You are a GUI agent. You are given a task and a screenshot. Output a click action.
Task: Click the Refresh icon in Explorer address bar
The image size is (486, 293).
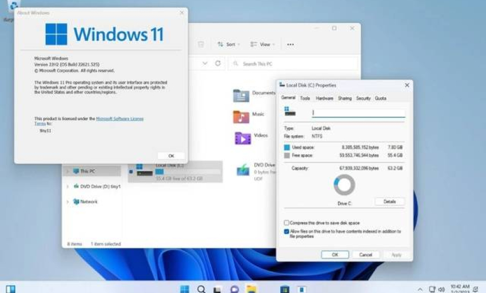tap(218, 64)
